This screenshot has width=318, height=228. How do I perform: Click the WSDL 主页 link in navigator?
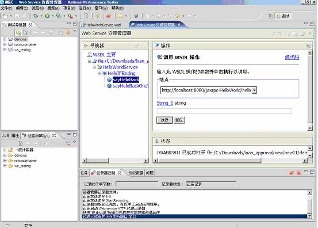(x=104, y=55)
